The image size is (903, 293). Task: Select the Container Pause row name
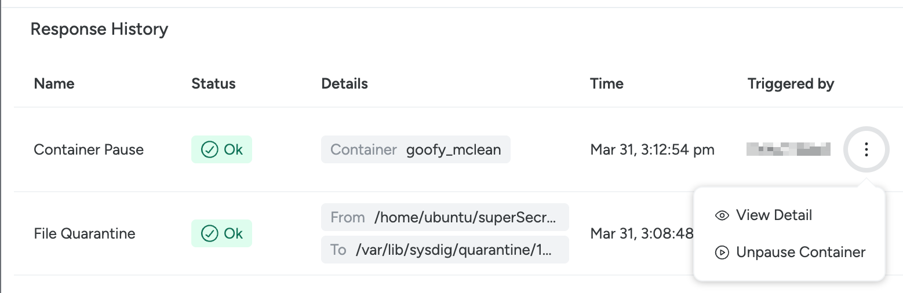(x=89, y=150)
